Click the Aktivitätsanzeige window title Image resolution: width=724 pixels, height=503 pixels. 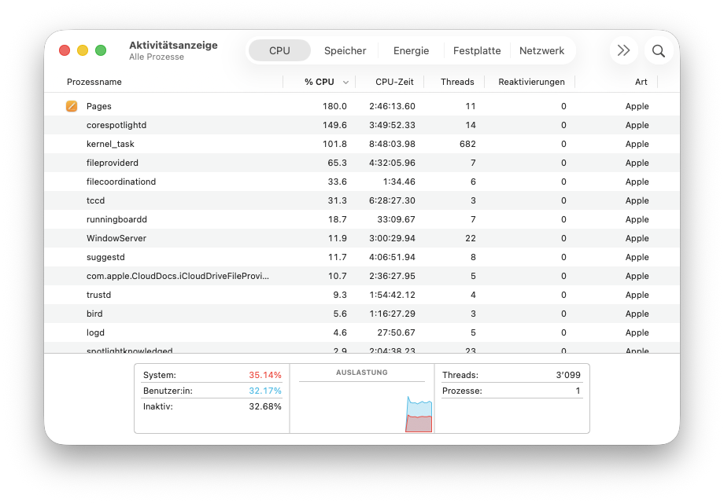[173, 45]
